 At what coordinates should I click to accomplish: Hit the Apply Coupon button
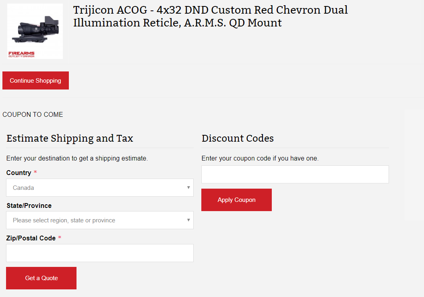coord(236,200)
